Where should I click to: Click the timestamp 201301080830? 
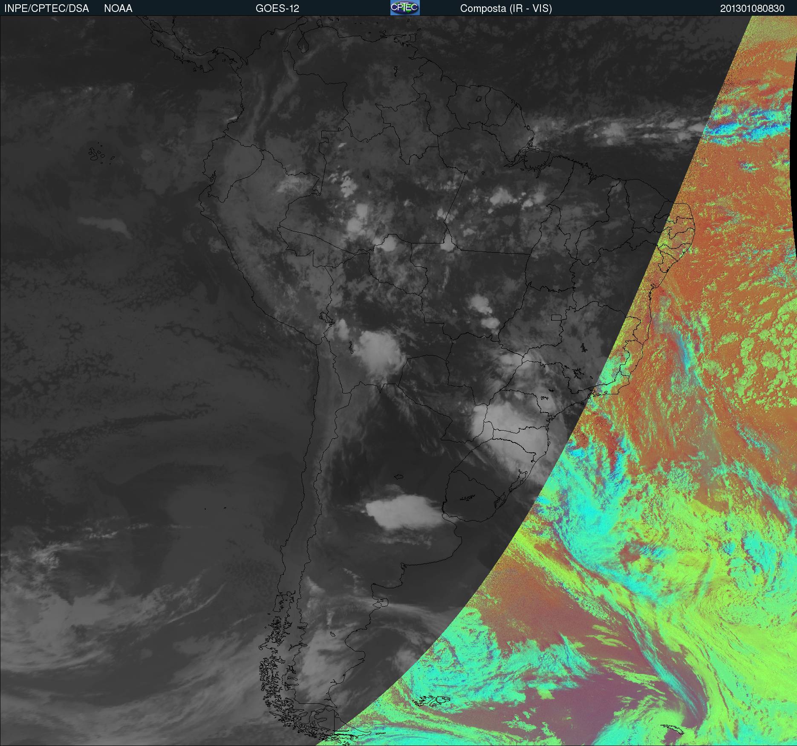tap(752, 9)
